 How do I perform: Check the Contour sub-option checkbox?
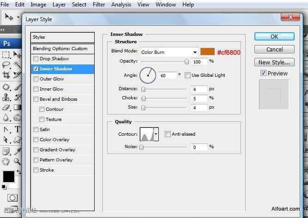(x=42, y=109)
